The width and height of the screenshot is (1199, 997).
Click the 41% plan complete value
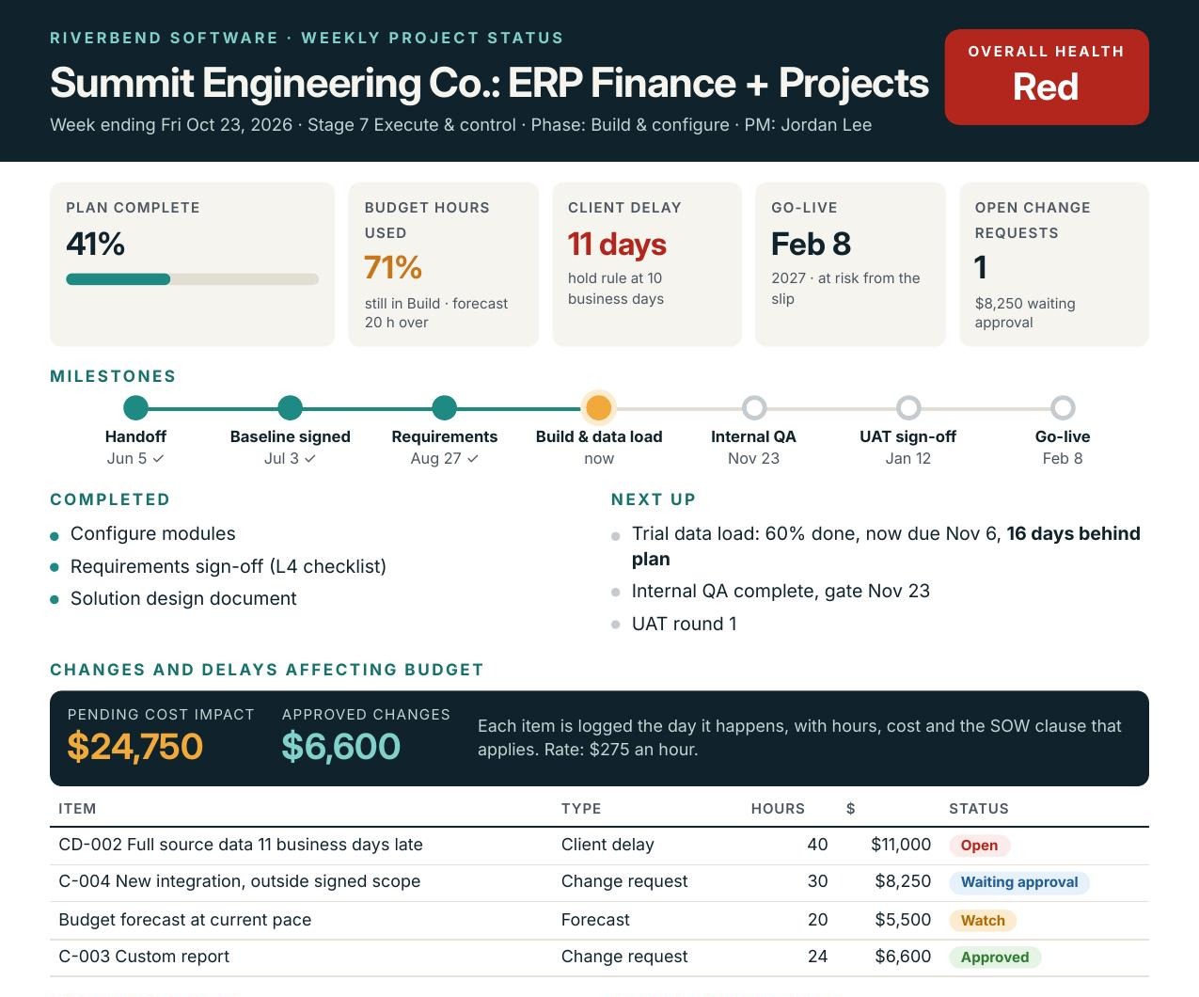click(95, 245)
